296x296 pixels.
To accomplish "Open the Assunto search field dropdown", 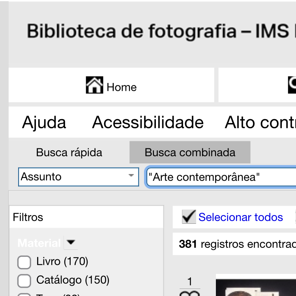I will click(x=79, y=177).
